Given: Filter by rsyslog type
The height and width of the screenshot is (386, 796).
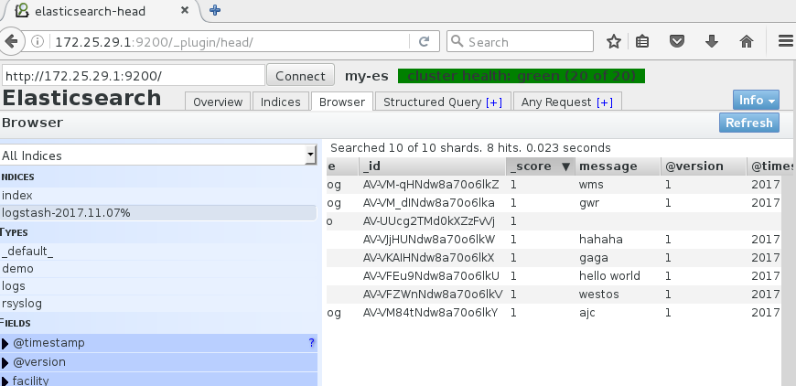Looking at the screenshot, I should 158,304.
